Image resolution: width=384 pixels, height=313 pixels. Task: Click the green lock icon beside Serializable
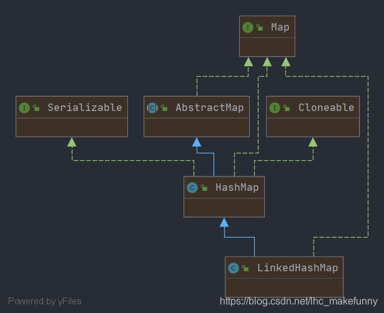(x=36, y=108)
